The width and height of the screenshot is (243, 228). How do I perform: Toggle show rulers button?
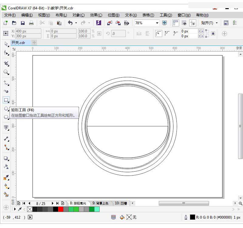(176, 23)
